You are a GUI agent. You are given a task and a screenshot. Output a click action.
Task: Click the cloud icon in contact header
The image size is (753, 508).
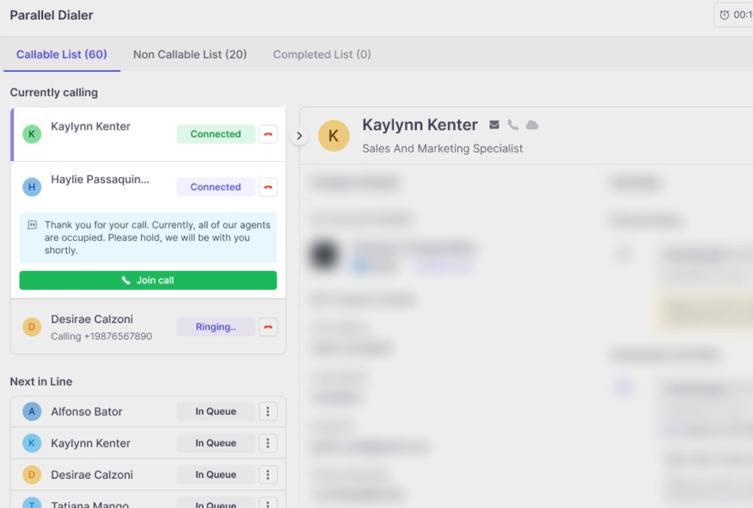pos(532,125)
